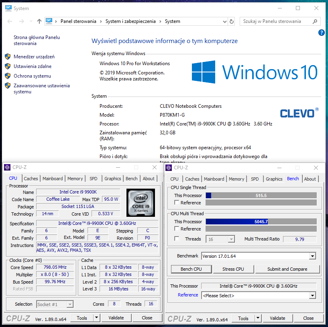Click shield icon beside Zaawansowane ustawienia systemu

pyautogui.click(x=8, y=86)
